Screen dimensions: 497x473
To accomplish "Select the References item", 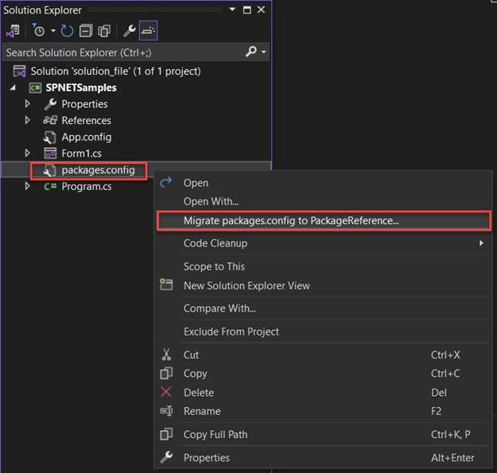I will 86,120.
